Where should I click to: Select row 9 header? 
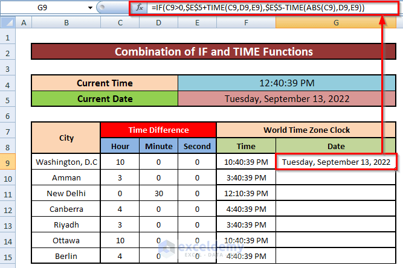8,163
